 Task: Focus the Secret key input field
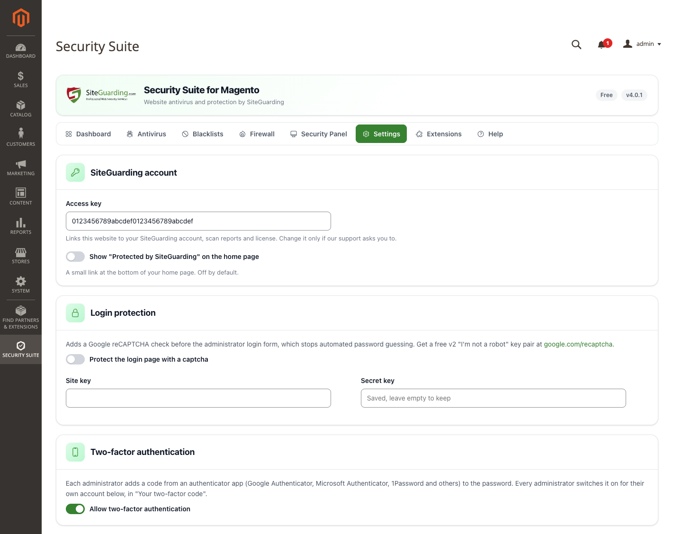[x=494, y=398]
